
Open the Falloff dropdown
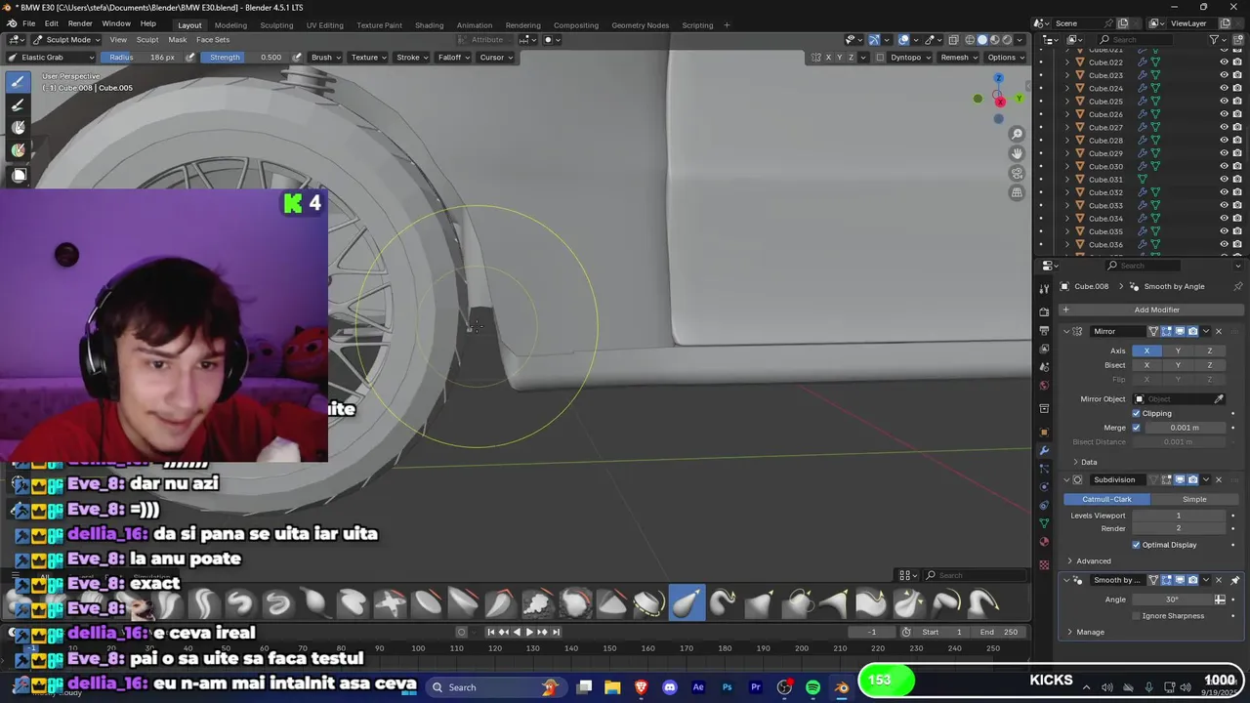coord(454,57)
